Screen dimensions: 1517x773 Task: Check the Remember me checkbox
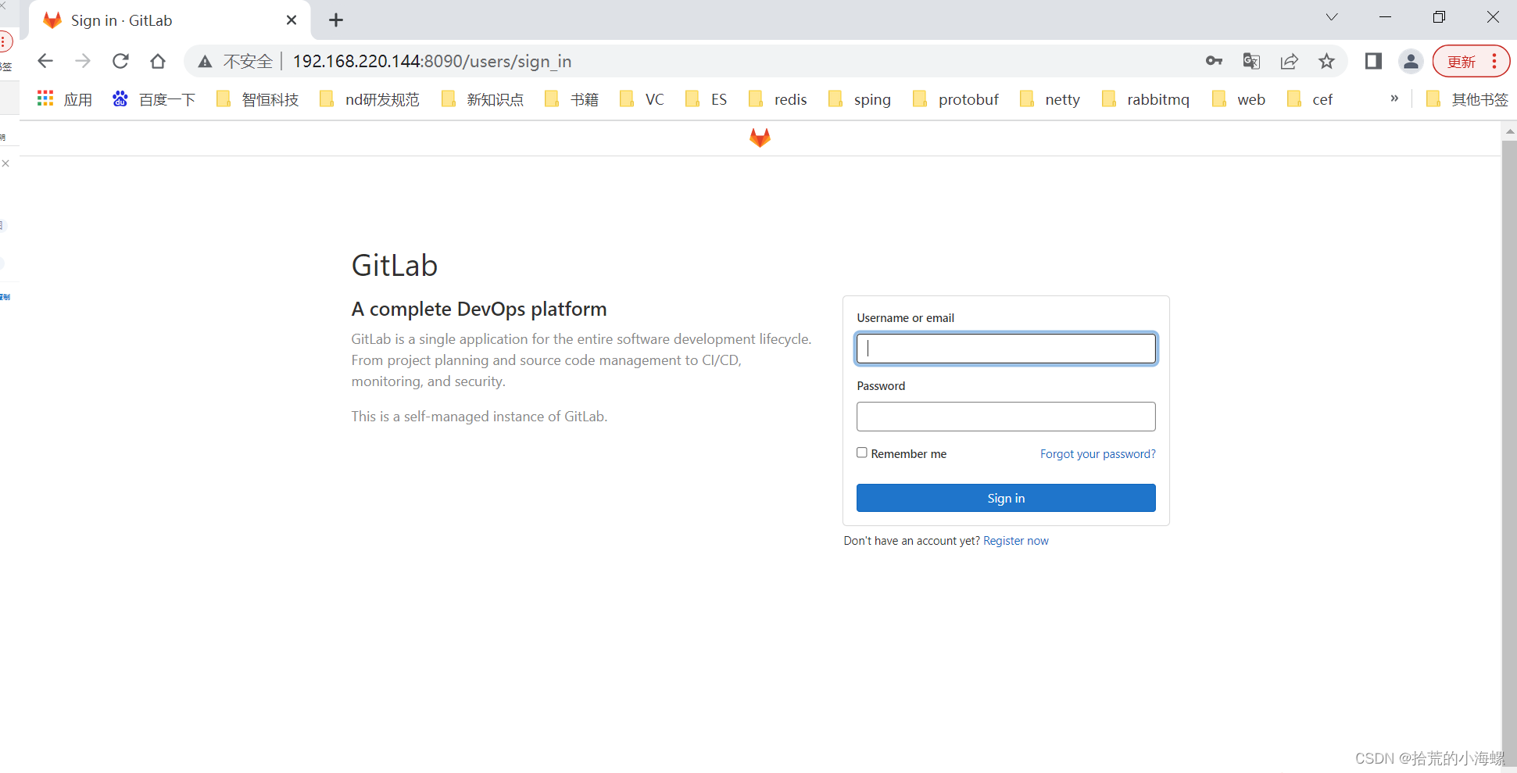click(862, 453)
